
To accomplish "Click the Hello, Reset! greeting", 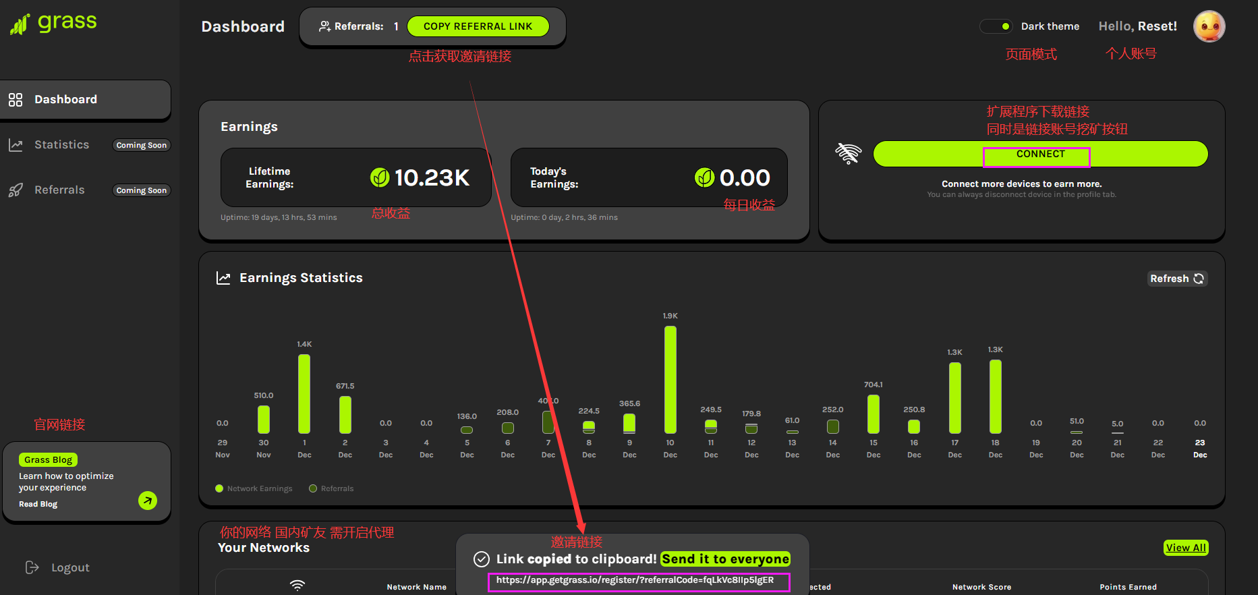I will (1137, 26).
